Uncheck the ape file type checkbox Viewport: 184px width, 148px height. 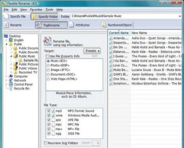[49, 120]
